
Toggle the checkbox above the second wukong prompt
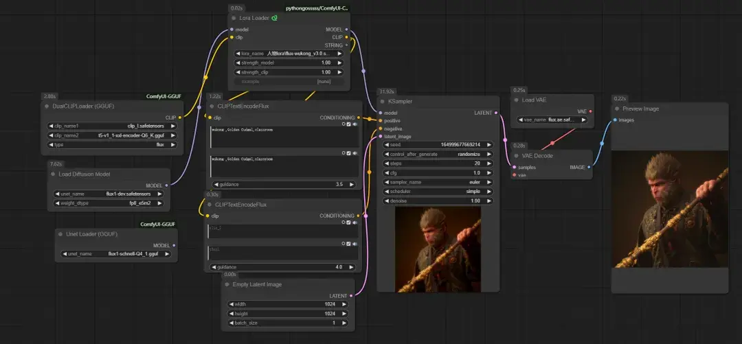click(348, 153)
